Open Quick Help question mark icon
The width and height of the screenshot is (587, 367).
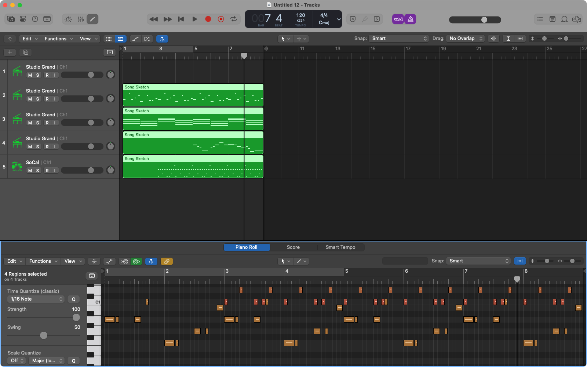click(35, 19)
